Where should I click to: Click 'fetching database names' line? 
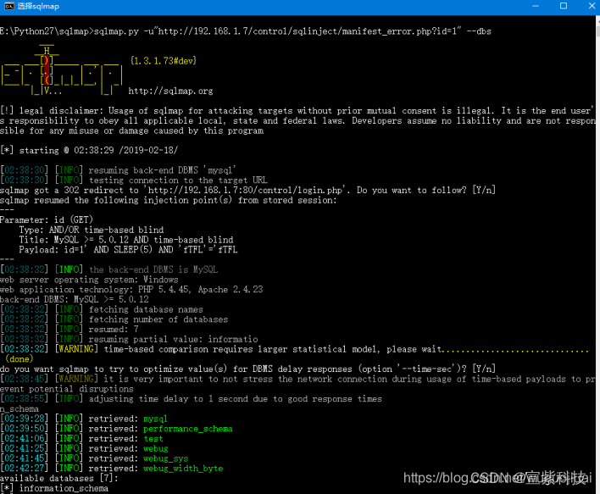click(x=102, y=309)
